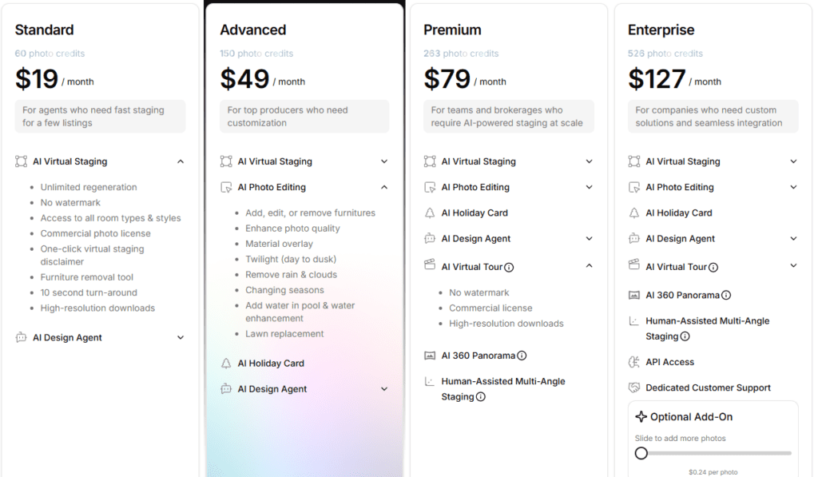Click the AI Design Agent chat icon in Standard
Image resolution: width=818 pixels, height=477 pixels.
pos(20,337)
